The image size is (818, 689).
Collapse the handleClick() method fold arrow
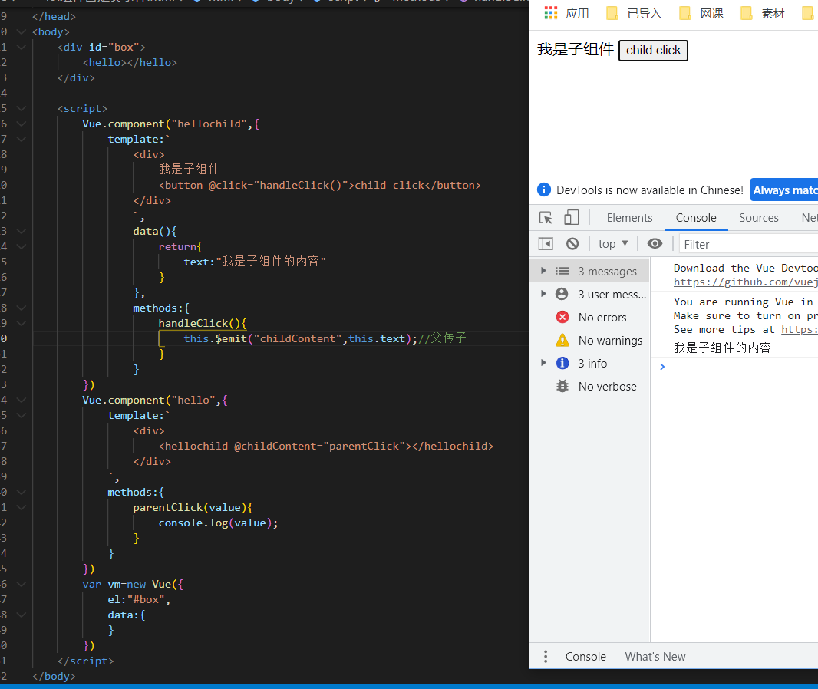coord(21,323)
